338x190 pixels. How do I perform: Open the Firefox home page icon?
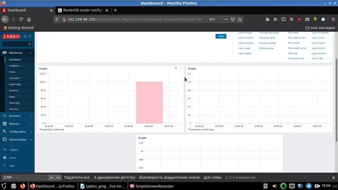(29, 20)
